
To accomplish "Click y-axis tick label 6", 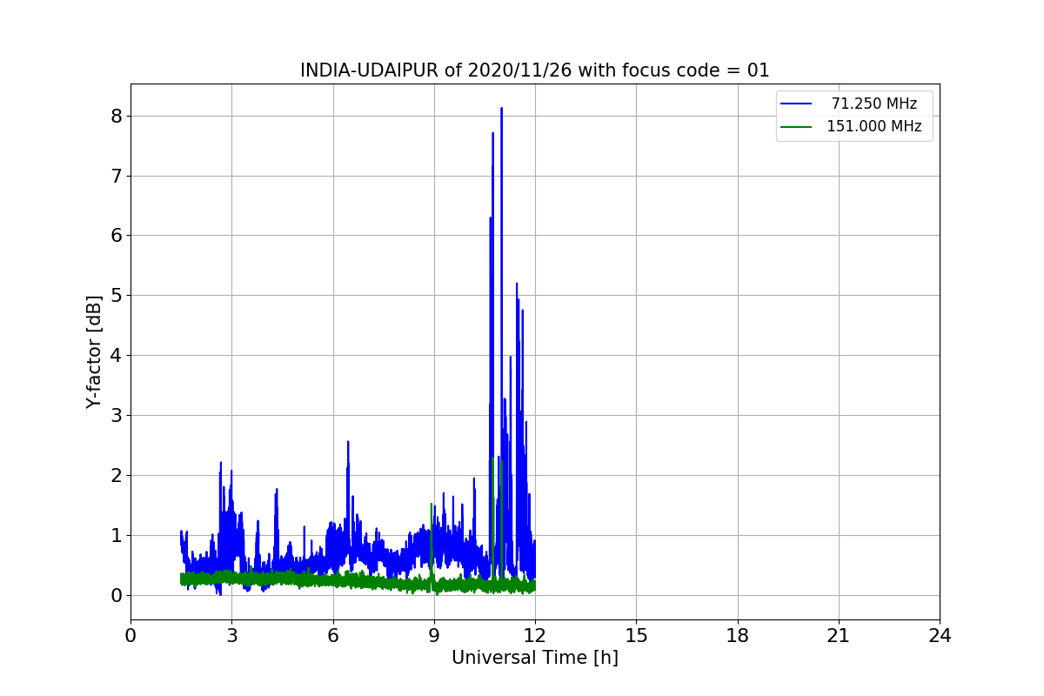I will click(x=116, y=236).
